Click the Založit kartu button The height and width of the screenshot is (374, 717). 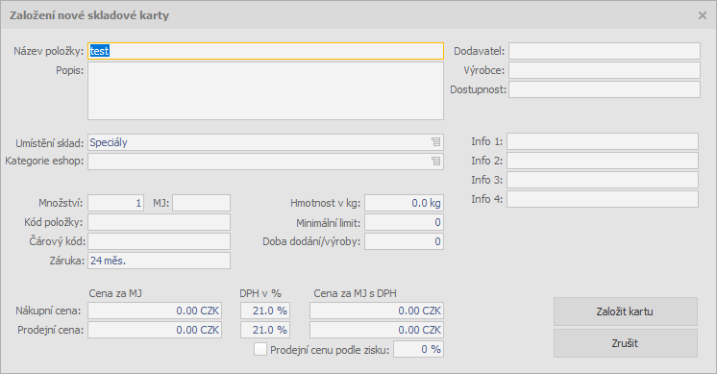coord(625,312)
